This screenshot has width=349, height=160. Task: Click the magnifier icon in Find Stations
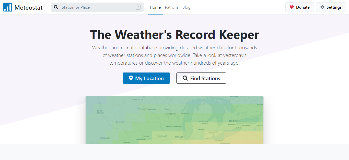185,78
